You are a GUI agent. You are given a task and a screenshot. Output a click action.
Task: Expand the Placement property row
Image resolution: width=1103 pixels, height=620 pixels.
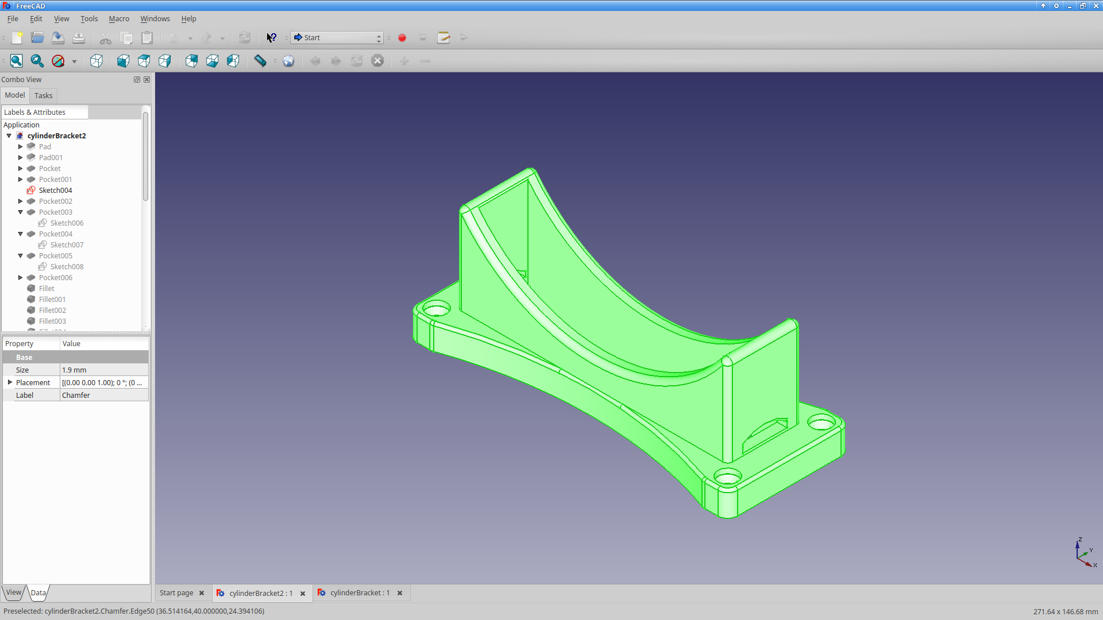(x=10, y=382)
